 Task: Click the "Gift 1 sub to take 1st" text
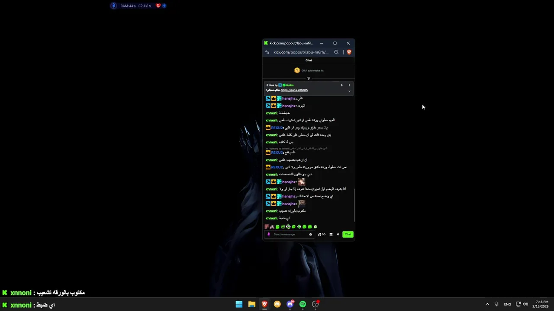click(x=312, y=70)
